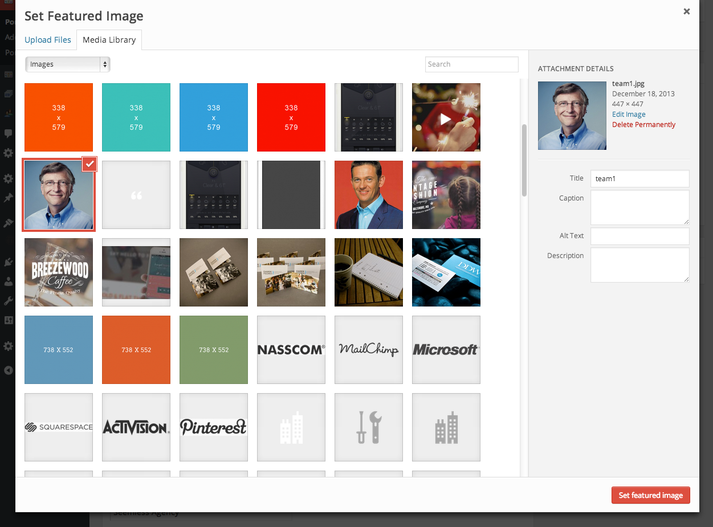Choose the MailChimp logo image
The image size is (713, 527).
point(369,350)
